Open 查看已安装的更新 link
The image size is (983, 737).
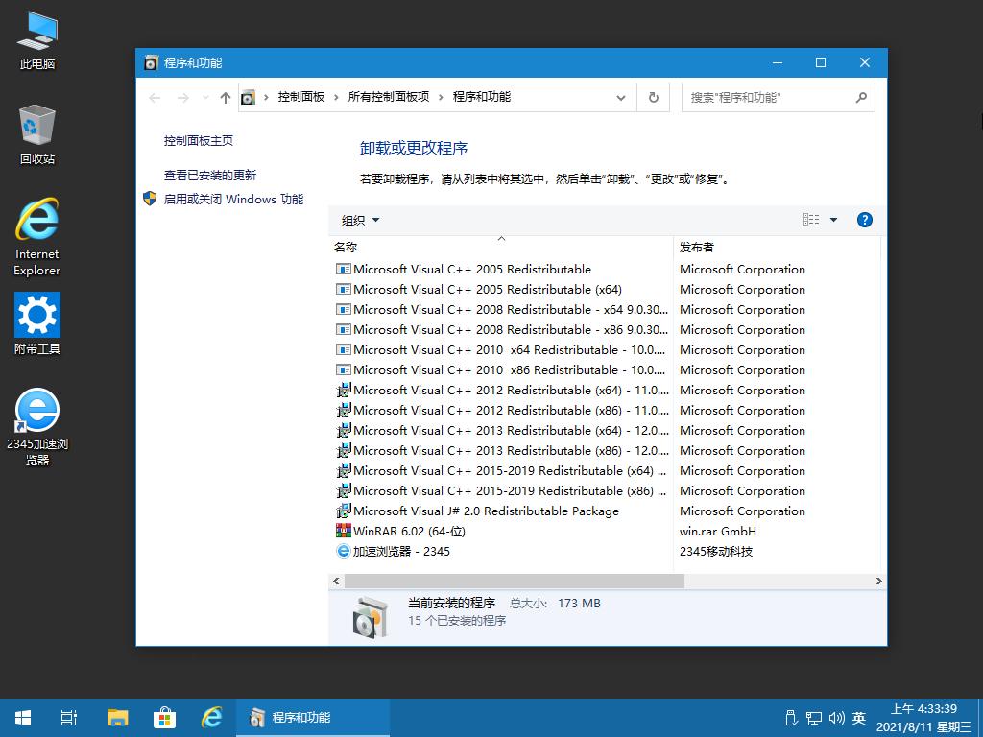pyautogui.click(x=210, y=176)
